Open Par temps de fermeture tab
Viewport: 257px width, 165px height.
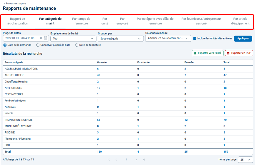[x=81, y=21]
